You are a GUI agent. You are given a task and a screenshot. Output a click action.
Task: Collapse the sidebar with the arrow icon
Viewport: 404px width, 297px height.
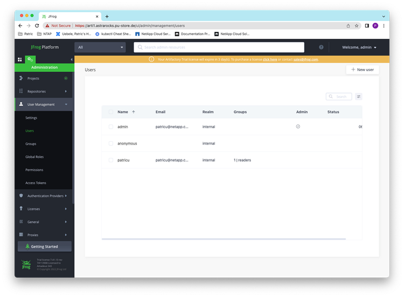click(71, 59)
